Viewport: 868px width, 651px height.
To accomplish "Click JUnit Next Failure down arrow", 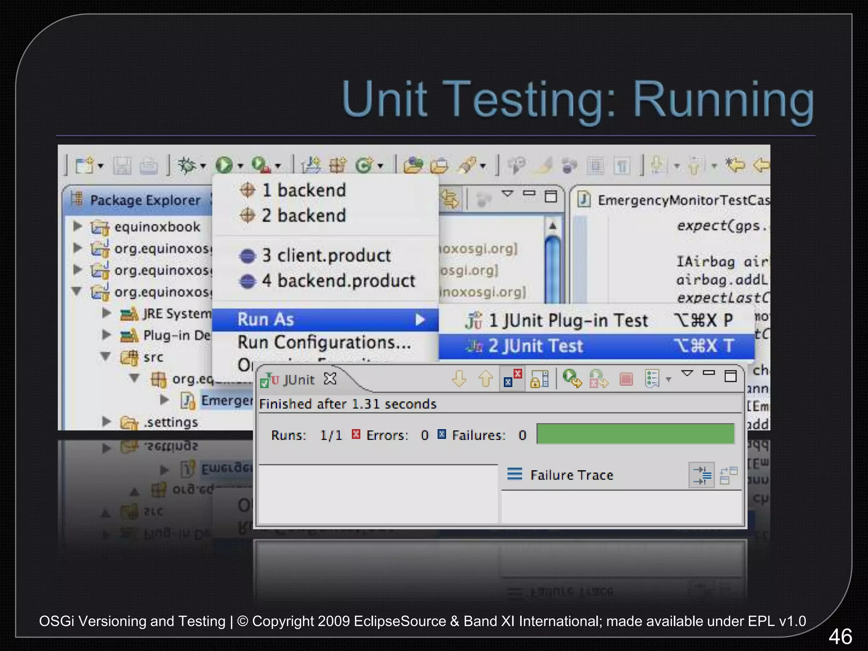I will pos(459,378).
